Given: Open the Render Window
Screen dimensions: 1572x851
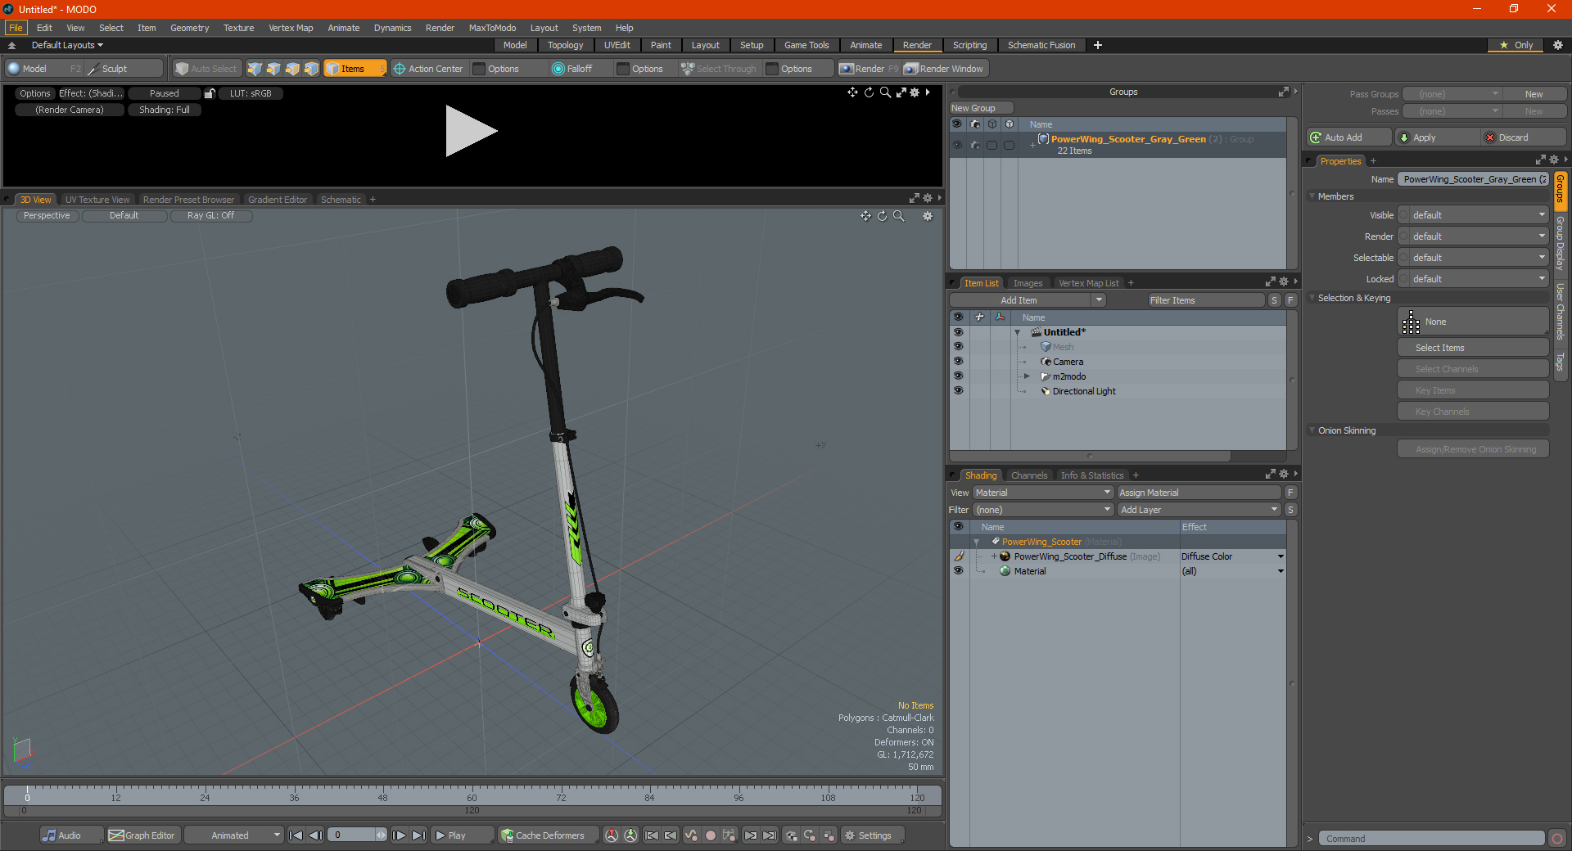Looking at the screenshot, I should pos(944,69).
